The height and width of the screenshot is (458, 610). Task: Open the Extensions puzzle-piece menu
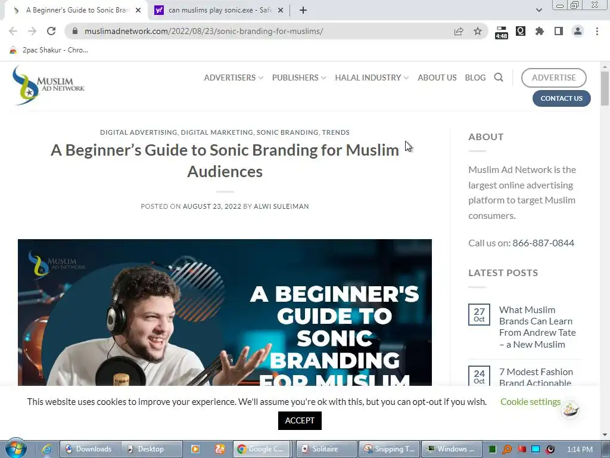click(x=540, y=31)
